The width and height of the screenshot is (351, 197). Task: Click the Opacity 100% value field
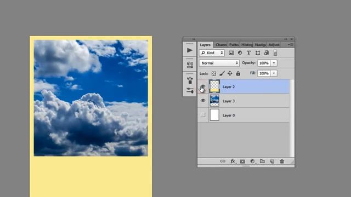tap(264, 63)
